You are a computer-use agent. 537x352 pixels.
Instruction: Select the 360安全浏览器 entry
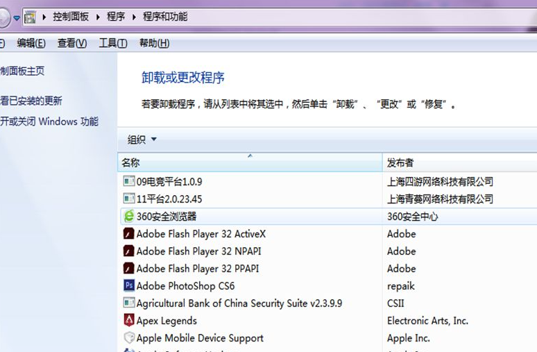tap(329, 217)
